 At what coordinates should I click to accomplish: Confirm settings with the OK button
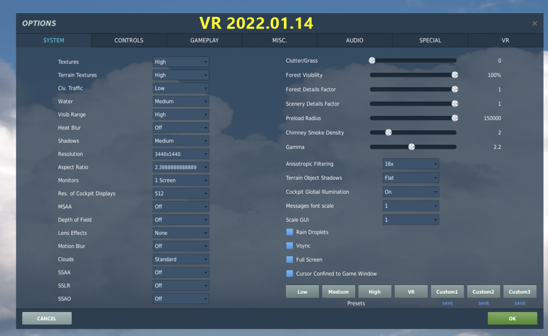tap(511, 318)
